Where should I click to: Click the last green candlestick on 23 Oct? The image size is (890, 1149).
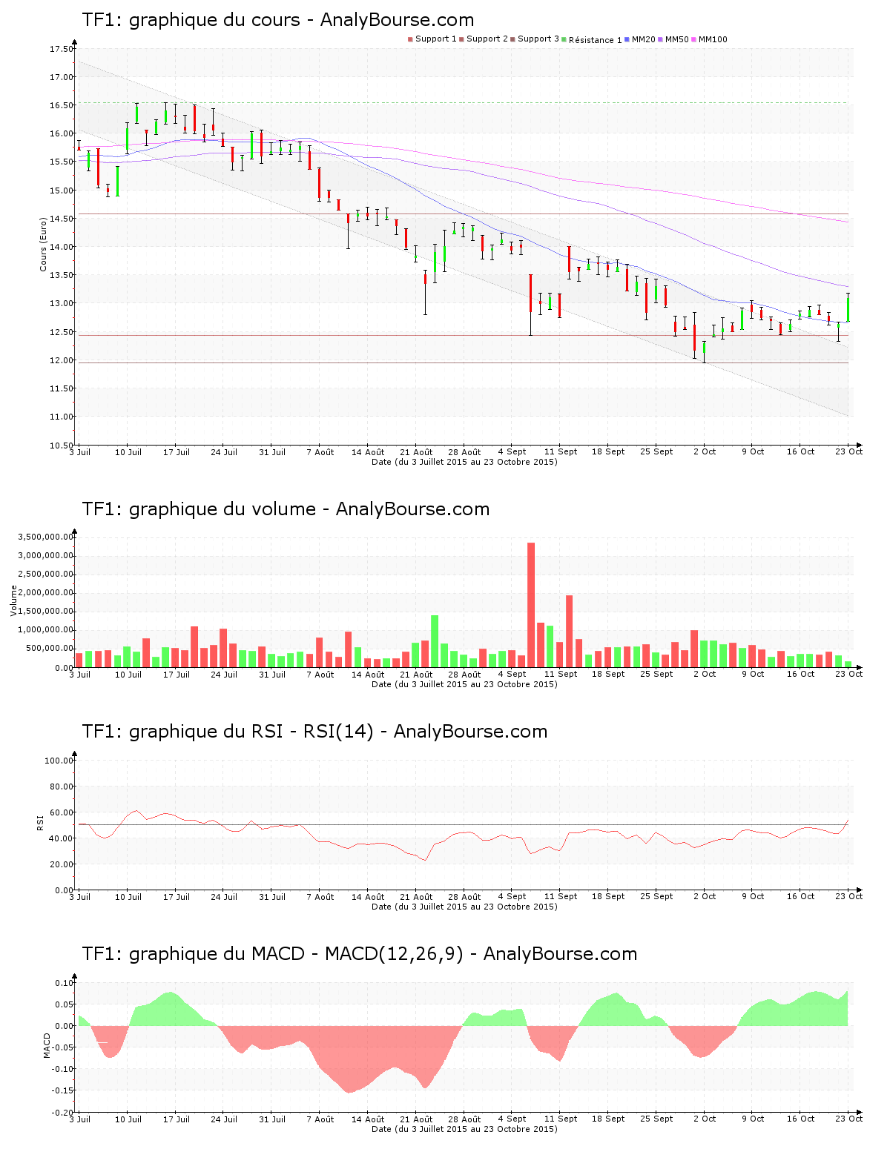pyautogui.click(x=848, y=308)
